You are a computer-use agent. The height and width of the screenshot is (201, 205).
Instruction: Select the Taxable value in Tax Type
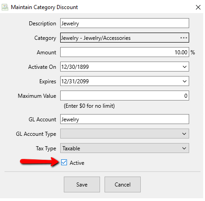pyautogui.click(x=71, y=148)
